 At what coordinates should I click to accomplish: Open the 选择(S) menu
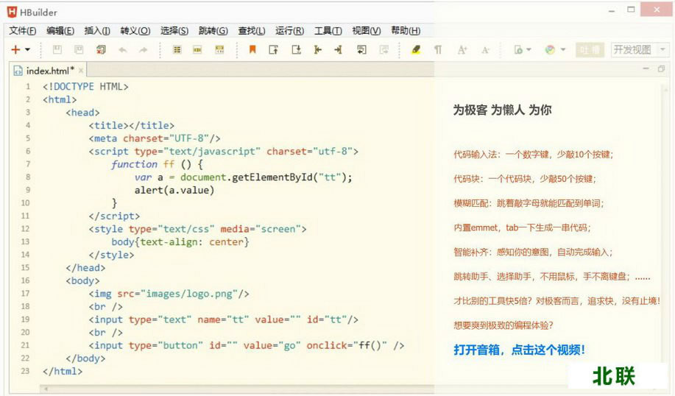(x=174, y=31)
